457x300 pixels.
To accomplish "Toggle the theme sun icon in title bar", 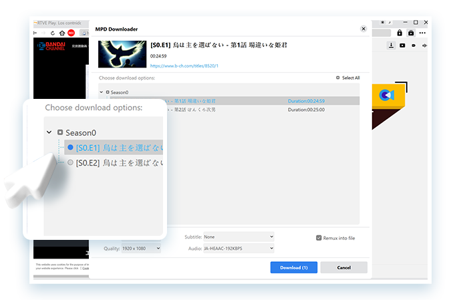I will coord(383,22).
